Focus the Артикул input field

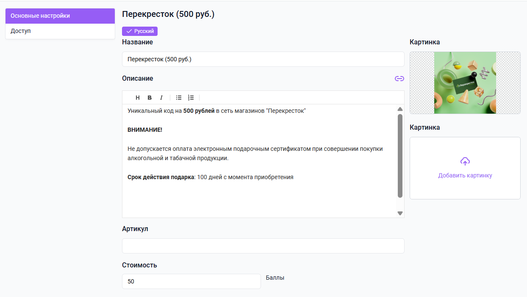click(263, 246)
